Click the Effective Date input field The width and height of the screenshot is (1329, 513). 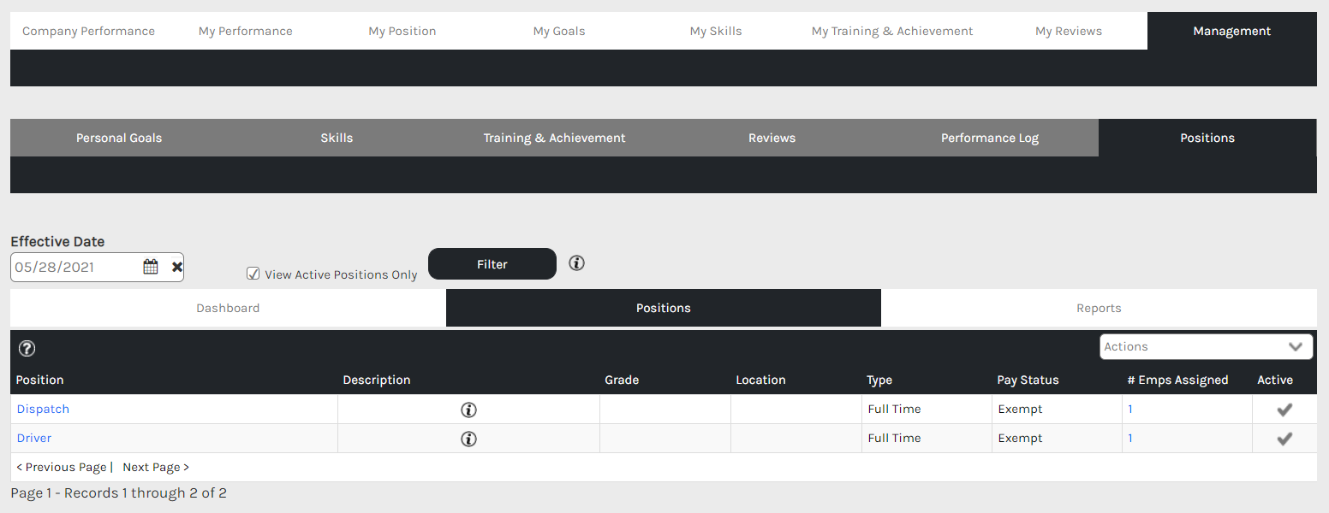(x=75, y=267)
